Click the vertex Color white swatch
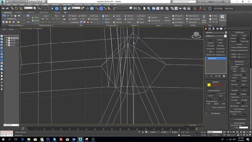 point(244,127)
